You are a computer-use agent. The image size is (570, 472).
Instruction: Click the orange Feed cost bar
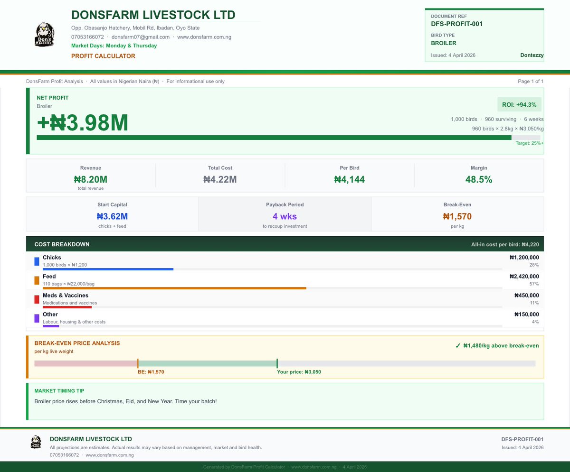click(x=174, y=288)
